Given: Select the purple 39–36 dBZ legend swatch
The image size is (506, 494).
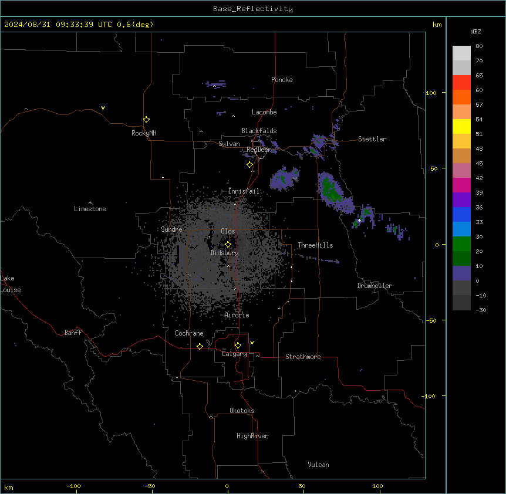Looking at the screenshot, I should point(461,200).
